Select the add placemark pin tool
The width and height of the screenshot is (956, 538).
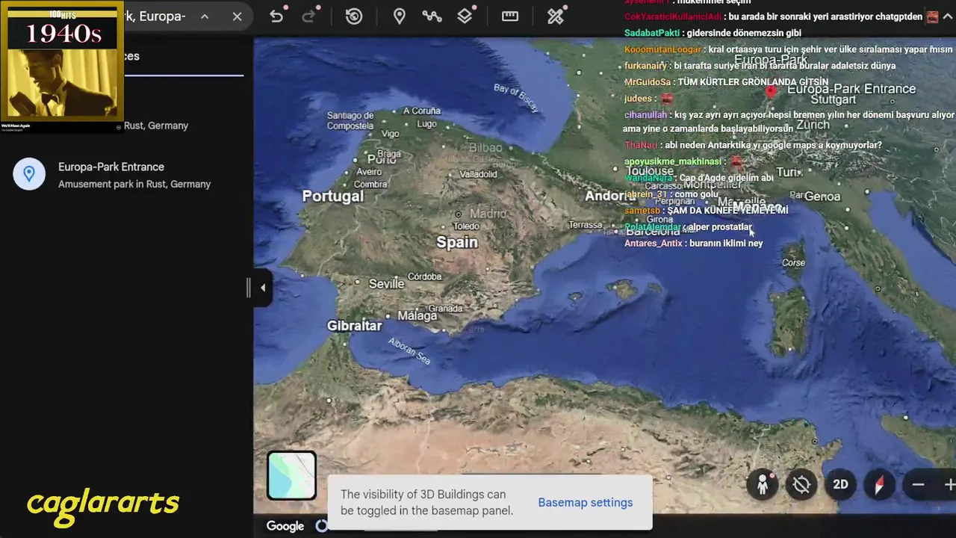(x=400, y=16)
